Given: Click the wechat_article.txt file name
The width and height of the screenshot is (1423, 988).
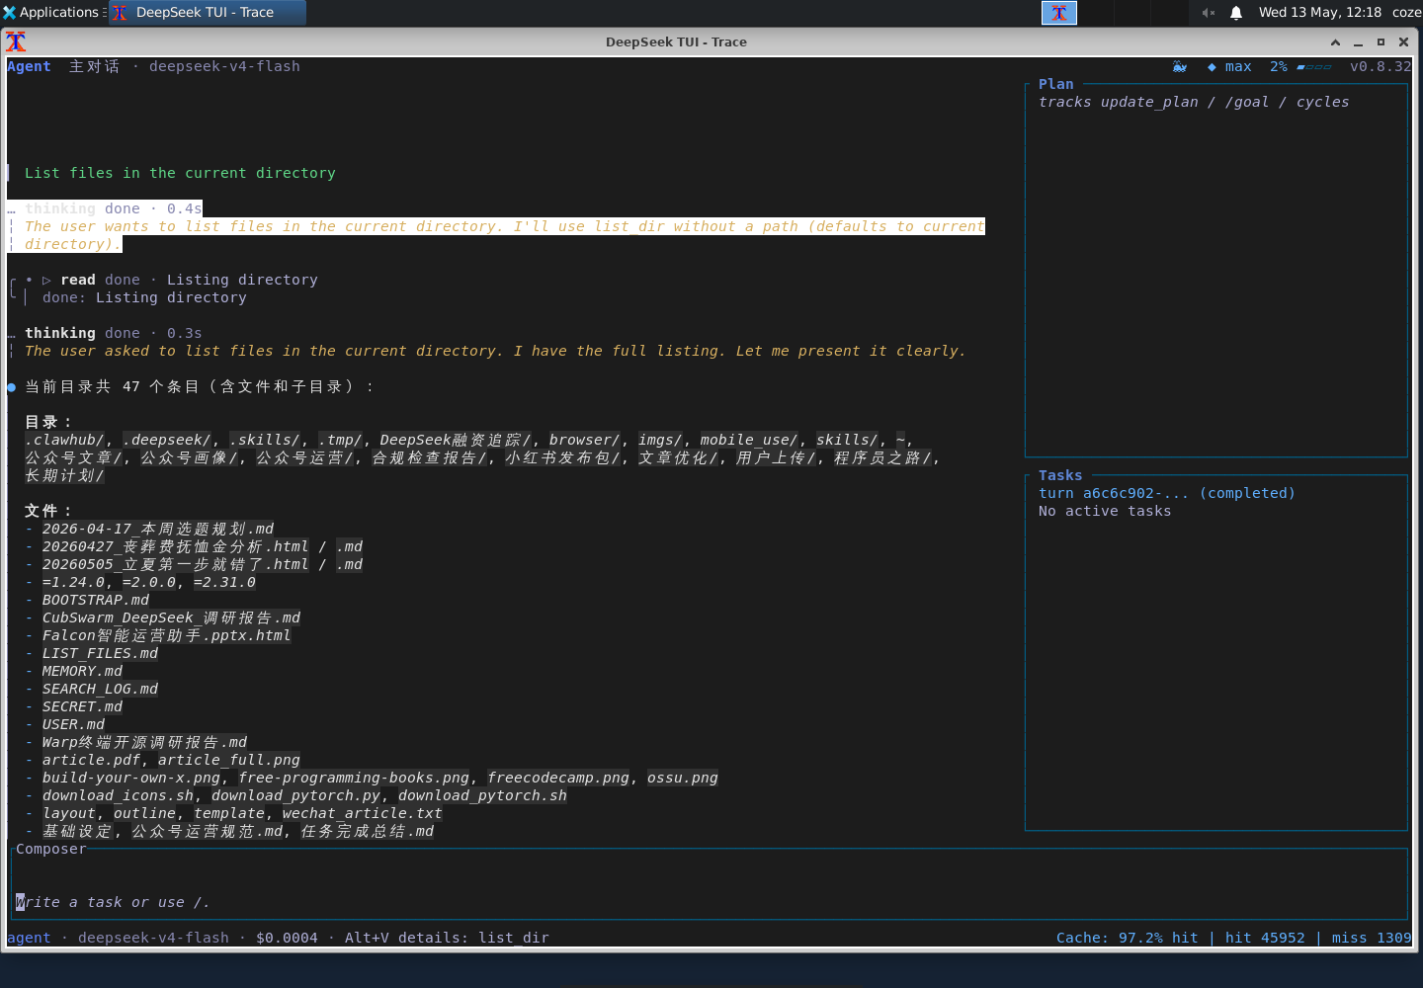Looking at the screenshot, I should (x=362, y=813).
